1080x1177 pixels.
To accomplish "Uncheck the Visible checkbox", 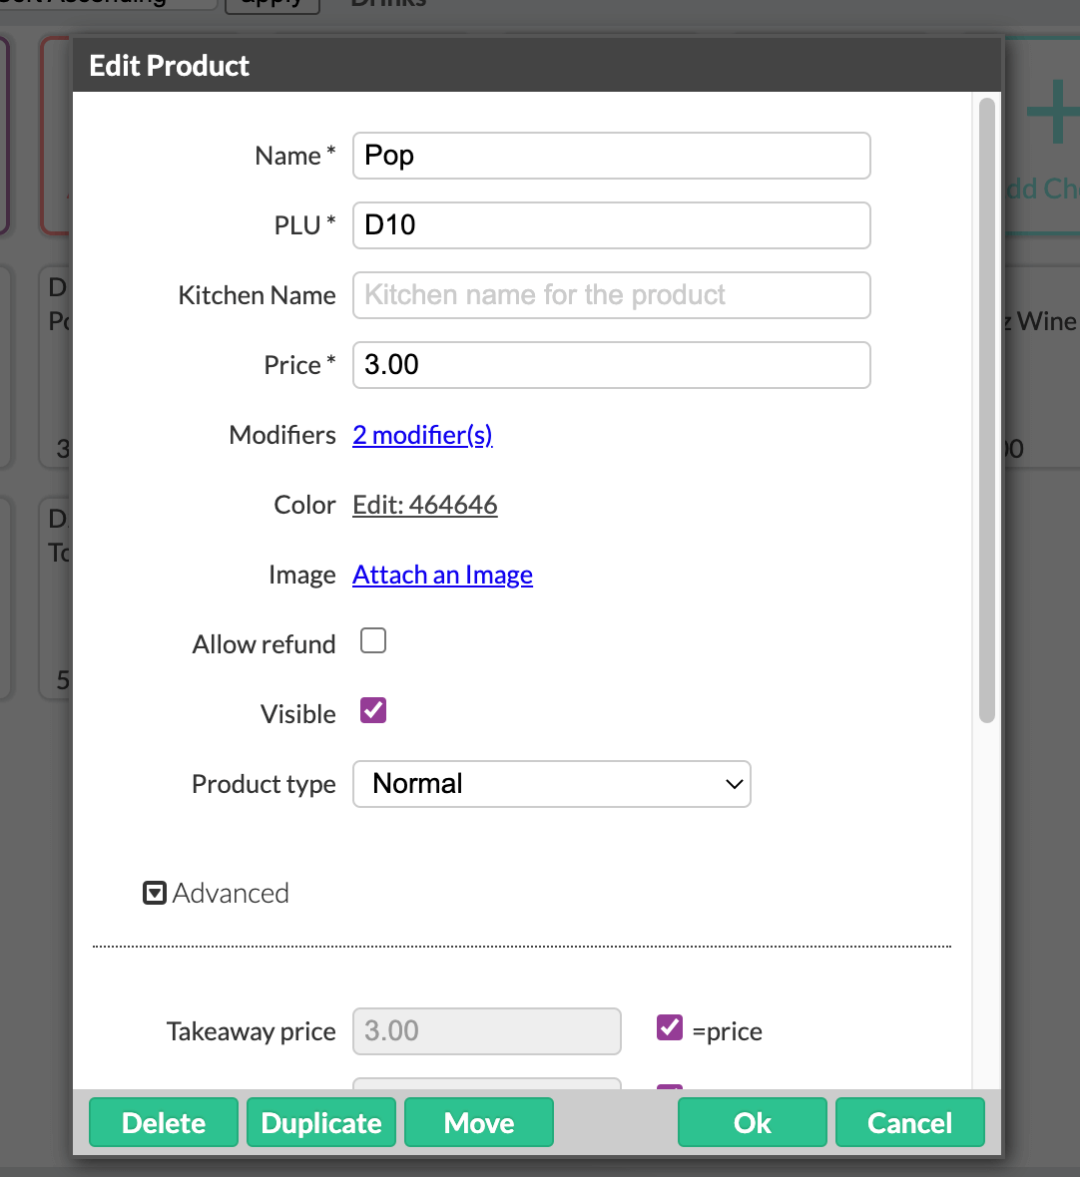I will pyautogui.click(x=373, y=711).
